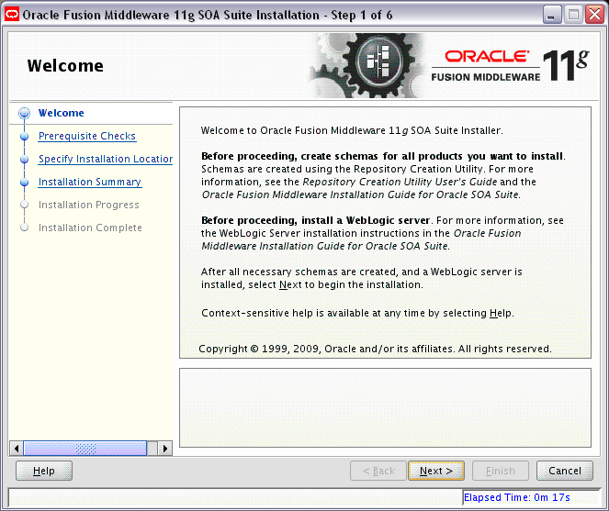
Task: Minimize the installer window
Action: [551, 15]
